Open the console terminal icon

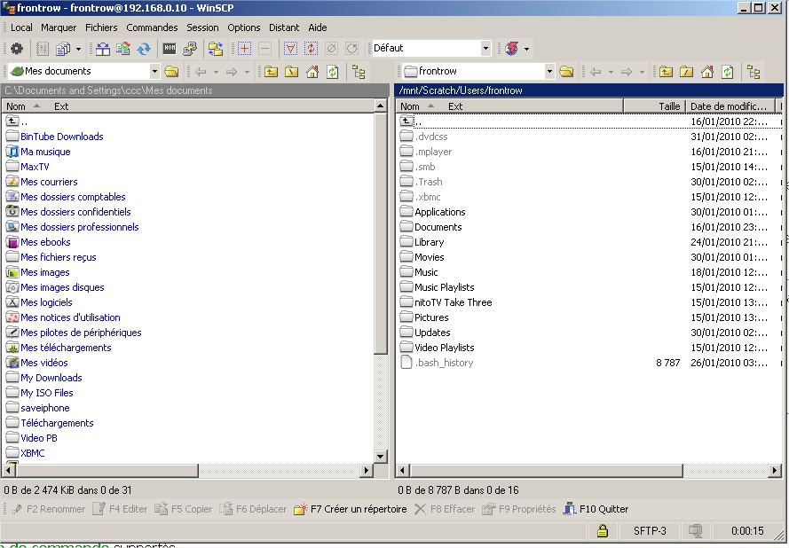tap(170, 49)
